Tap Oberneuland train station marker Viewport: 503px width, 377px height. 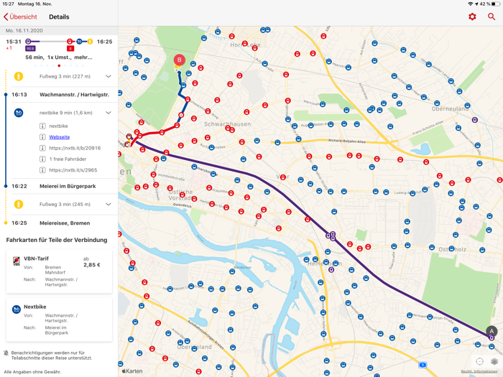pos(475,120)
